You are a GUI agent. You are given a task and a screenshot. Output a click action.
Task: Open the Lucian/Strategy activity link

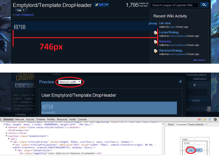(169, 32)
